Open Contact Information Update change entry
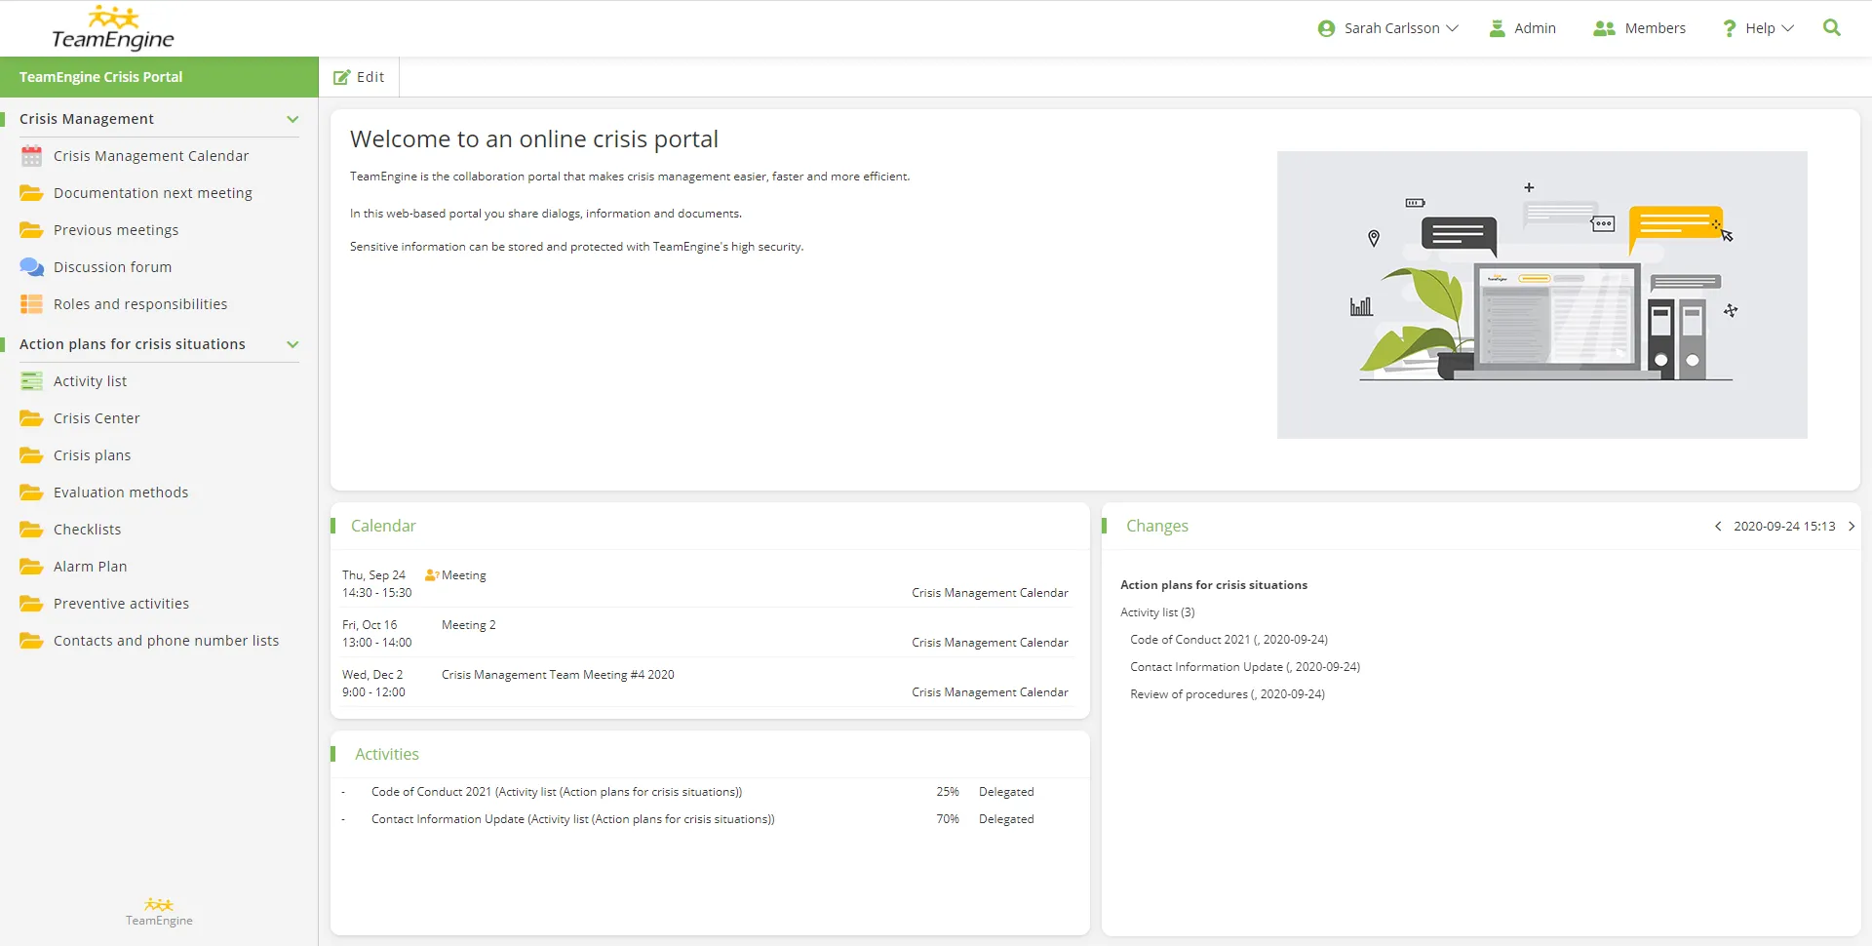 tap(1245, 667)
